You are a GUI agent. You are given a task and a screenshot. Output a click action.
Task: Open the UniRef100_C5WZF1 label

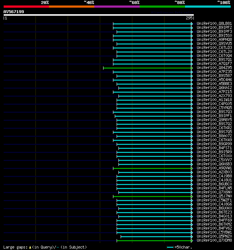[214, 200]
